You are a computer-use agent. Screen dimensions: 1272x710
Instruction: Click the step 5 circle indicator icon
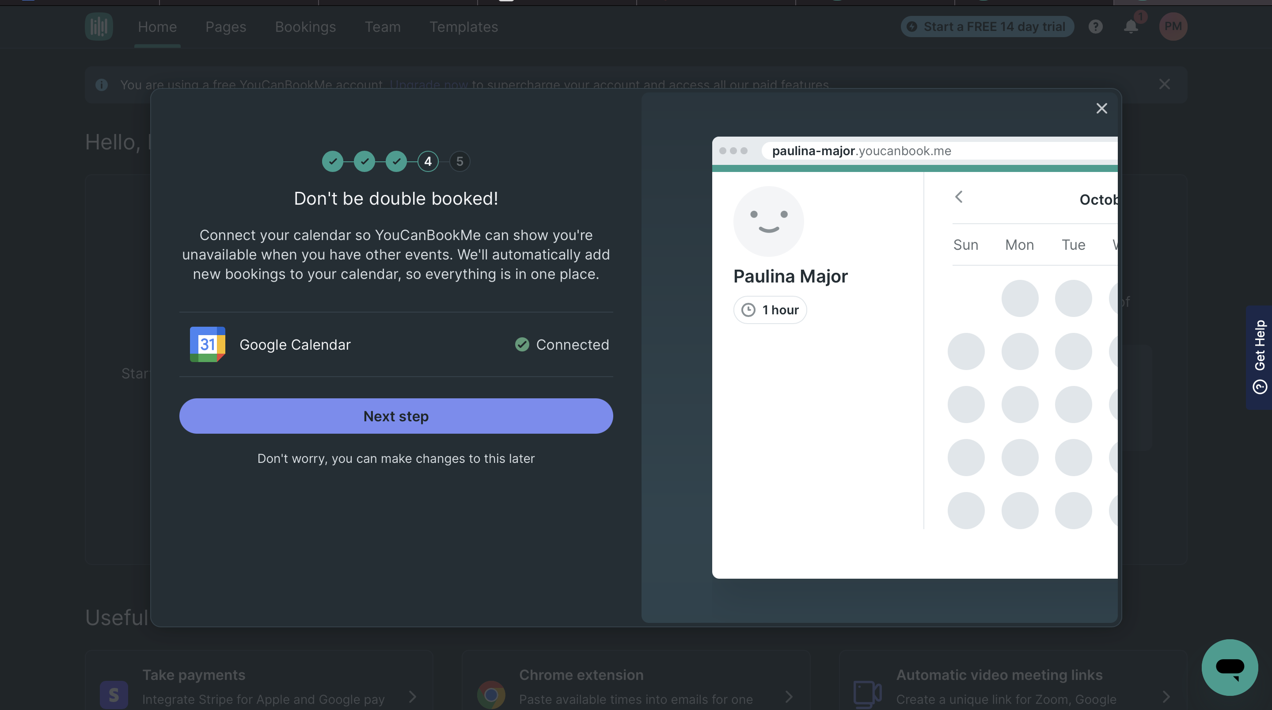[x=459, y=161]
